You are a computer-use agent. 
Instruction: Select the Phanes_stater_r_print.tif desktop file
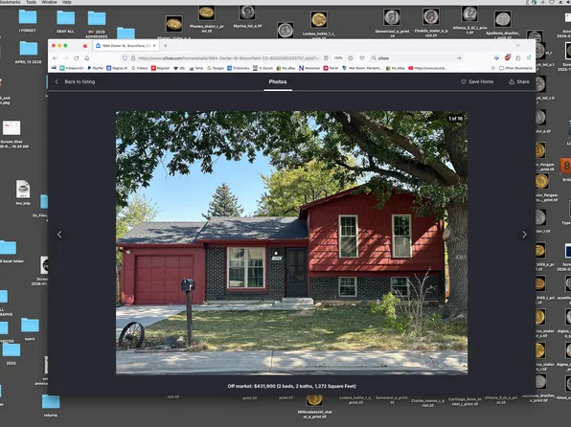(x=207, y=18)
